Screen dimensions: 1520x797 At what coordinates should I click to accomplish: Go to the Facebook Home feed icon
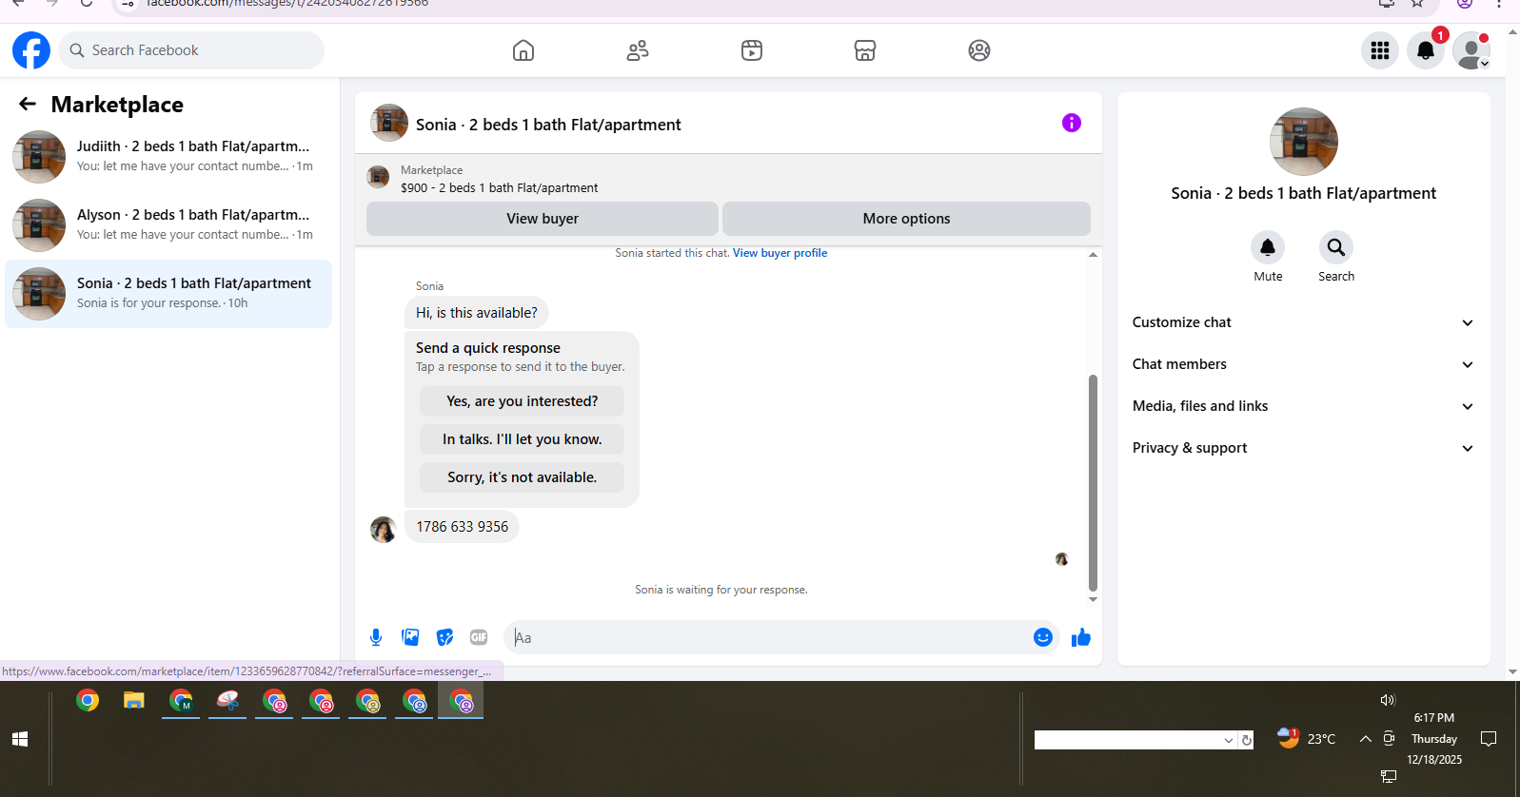pos(523,50)
